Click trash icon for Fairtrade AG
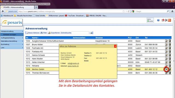Screen dimensions: 175x98 170,48
